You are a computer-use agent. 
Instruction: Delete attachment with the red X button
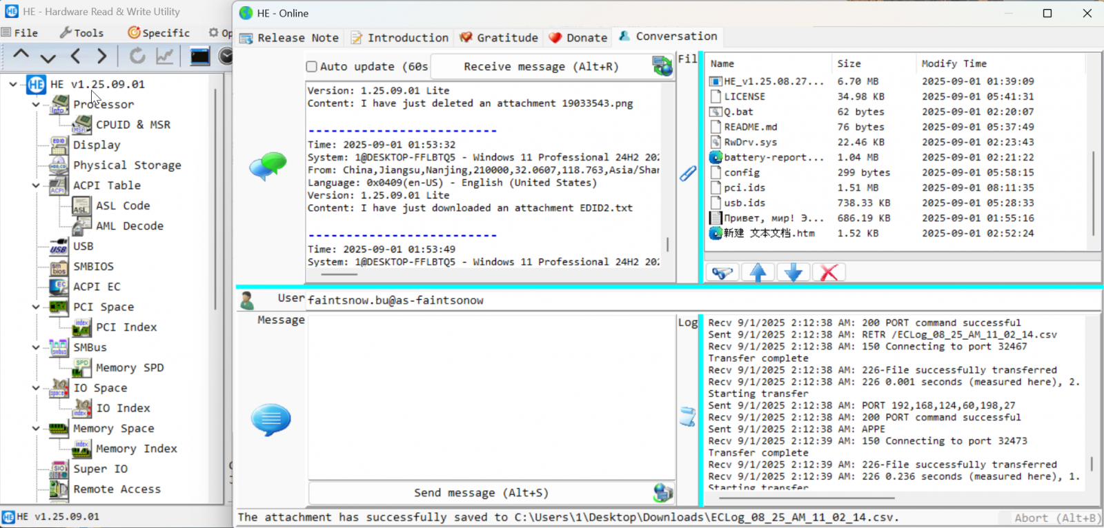(829, 273)
